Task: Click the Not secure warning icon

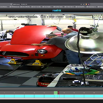Action: (14, 4)
